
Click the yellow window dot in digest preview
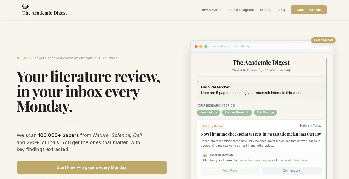point(201,46)
